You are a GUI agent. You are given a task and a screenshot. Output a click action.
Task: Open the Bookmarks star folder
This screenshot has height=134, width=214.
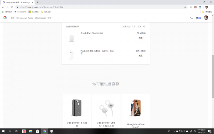pos(20,12)
